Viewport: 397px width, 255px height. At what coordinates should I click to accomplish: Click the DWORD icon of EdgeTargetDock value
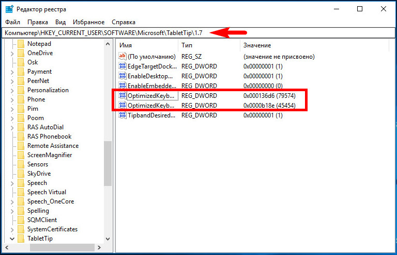tap(123, 66)
